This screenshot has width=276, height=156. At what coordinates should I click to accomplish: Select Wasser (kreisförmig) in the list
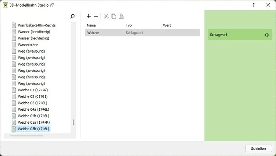pyautogui.click(x=34, y=32)
